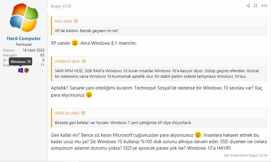Click the 'intelamd dedi:' quote header

click(x=67, y=61)
